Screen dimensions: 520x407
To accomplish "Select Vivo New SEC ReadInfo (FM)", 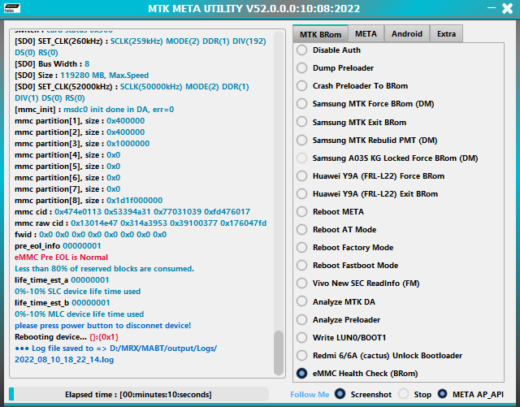I will (x=301, y=284).
